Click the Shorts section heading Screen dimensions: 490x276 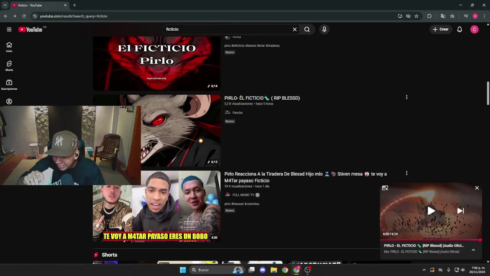point(109,255)
